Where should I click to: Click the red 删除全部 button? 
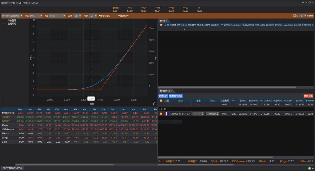(x=308, y=96)
